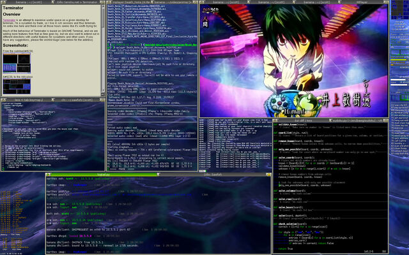Image resolution: width=409 pixels, height=255 pixels.
Task: Click the frame icon left of 'svn diff | less' tab
Action: point(275,120)
